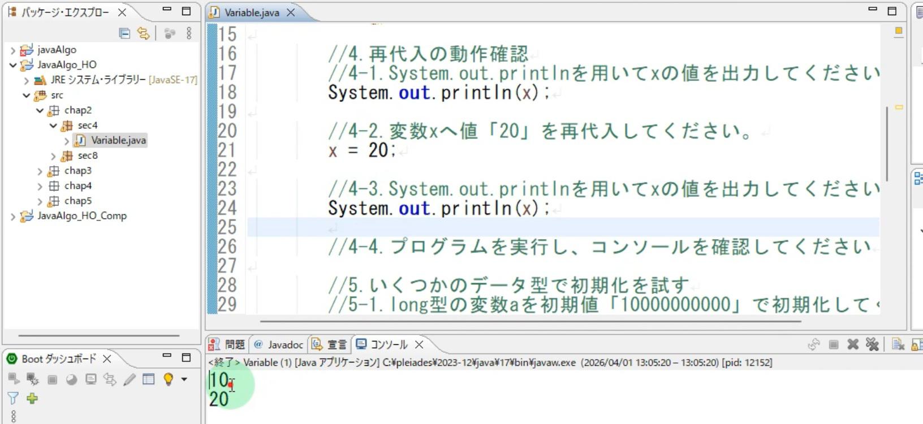Clear Console document icon
Image resolution: width=923 pixels, height=424 pixels.
click(x=898, y=344)
